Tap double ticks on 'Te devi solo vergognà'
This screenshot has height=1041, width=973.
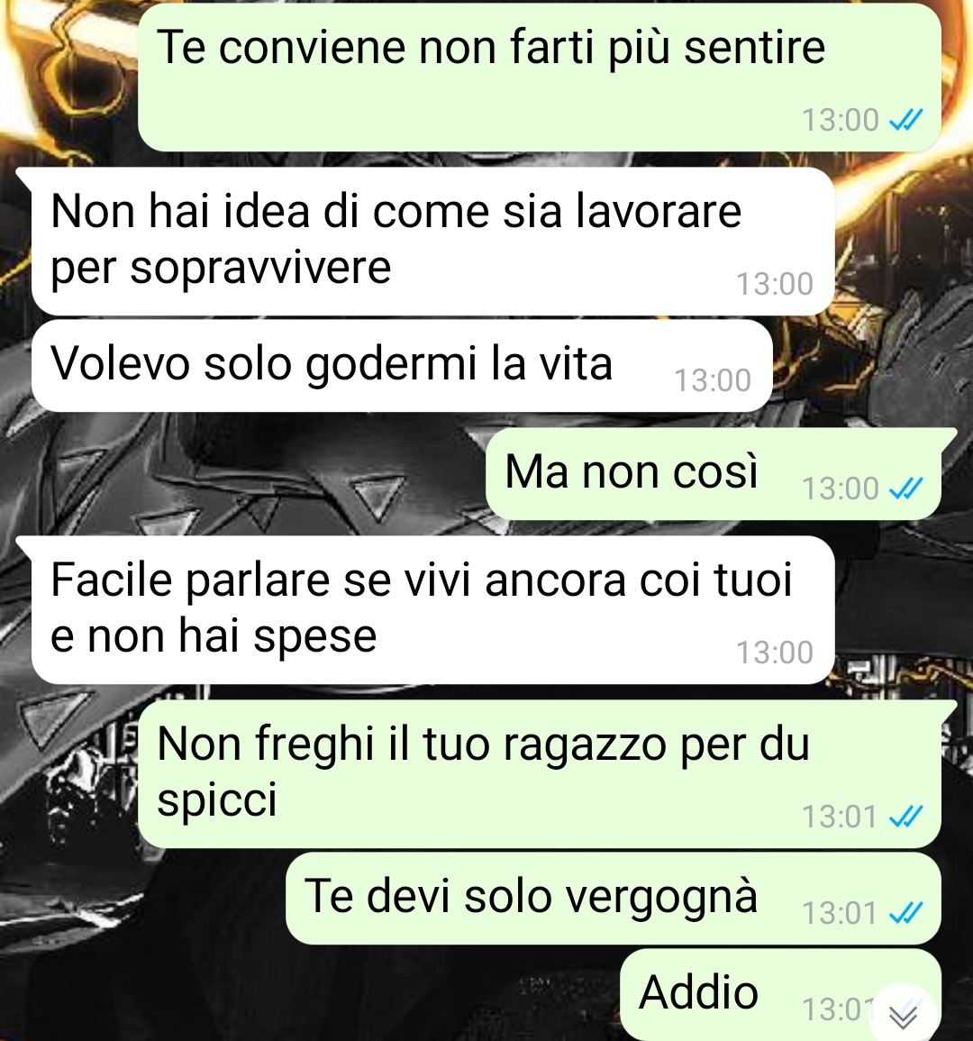(905, 913)
